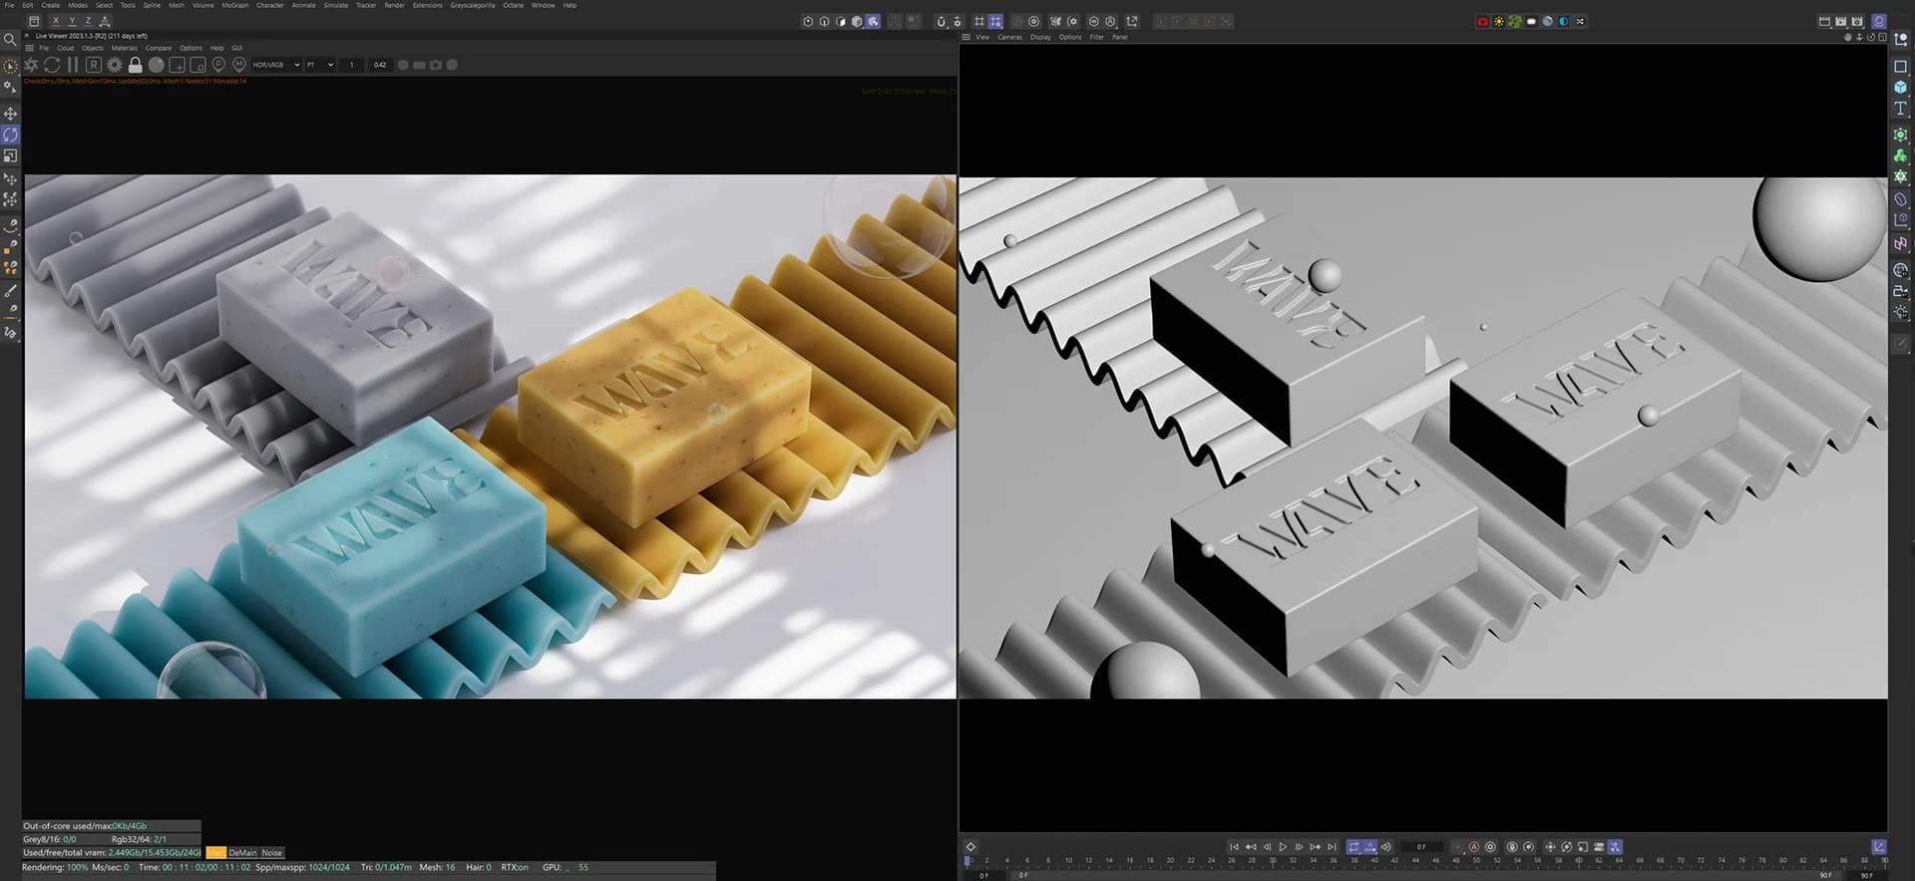Viewport: 1915px width, 881px height.
Task: Jump to the end of the animation
Action: 1332,847
